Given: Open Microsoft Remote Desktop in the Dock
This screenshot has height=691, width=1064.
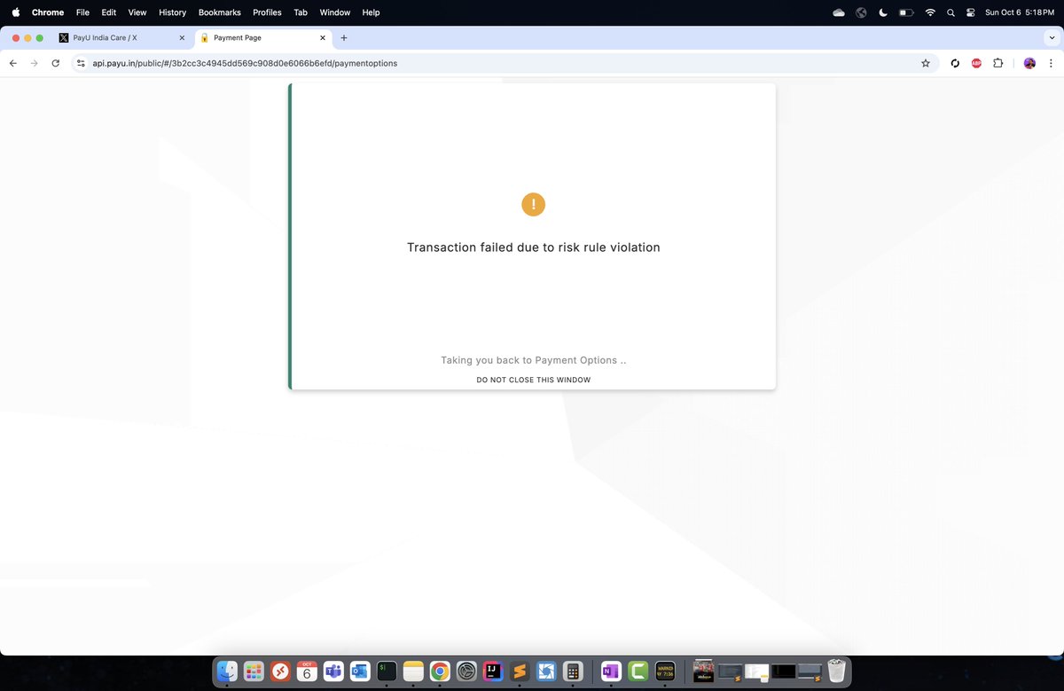Looking at the screenshot, I should [x=280, y=671].
